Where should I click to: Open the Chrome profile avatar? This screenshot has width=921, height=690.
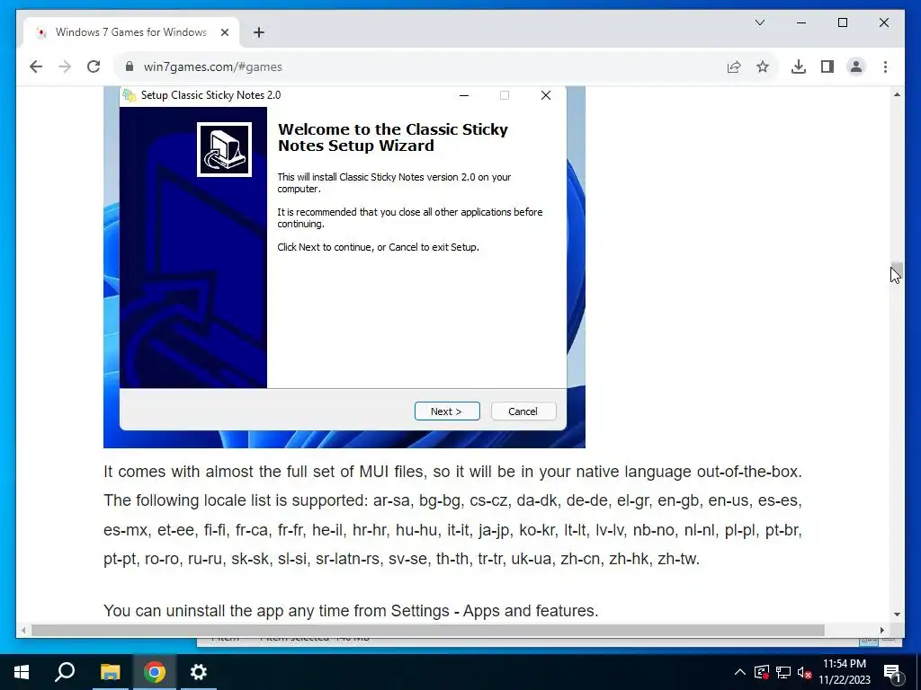(856, 66)
